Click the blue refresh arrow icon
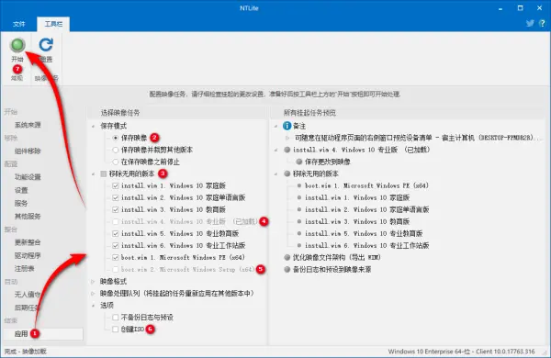Image resolution: width=551 pixels, height=358 pixels. pos(46,45)
